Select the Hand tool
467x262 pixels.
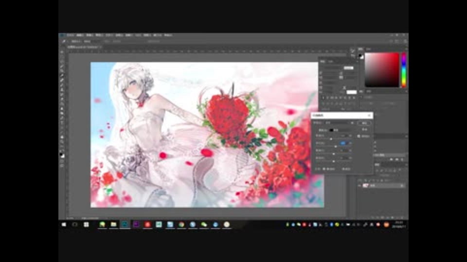[x=62, y=137]
